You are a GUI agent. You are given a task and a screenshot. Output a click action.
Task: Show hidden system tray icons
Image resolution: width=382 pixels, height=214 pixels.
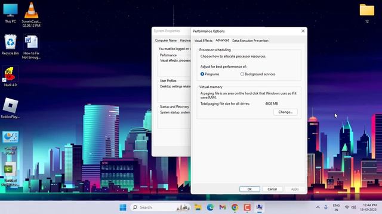coord(318,207)
